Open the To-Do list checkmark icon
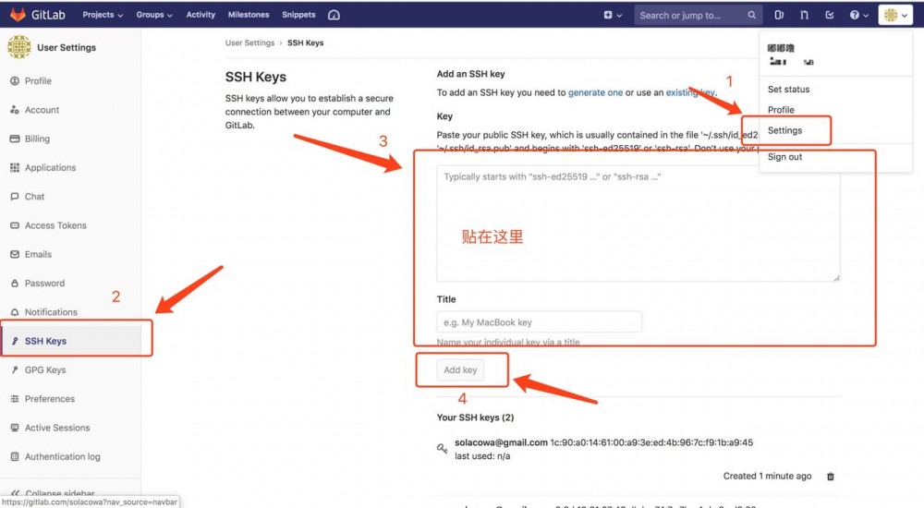Viewport: 924px width, 508px height. [829, 15]
